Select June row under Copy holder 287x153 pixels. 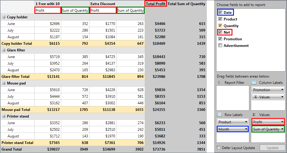(x=11, y=24)
